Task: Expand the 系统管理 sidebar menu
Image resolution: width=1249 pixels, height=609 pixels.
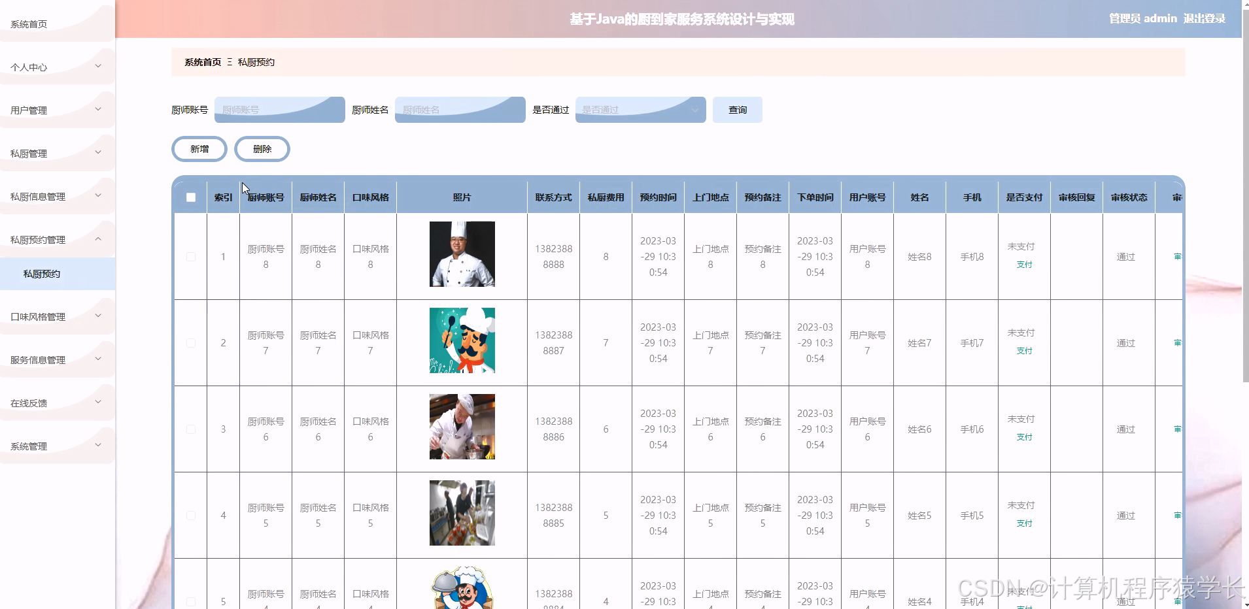Action: [58, 446]
